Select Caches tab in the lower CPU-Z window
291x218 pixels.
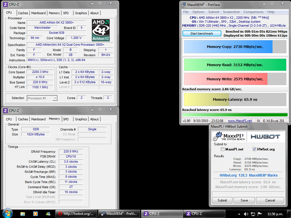(x=23, y=119)
